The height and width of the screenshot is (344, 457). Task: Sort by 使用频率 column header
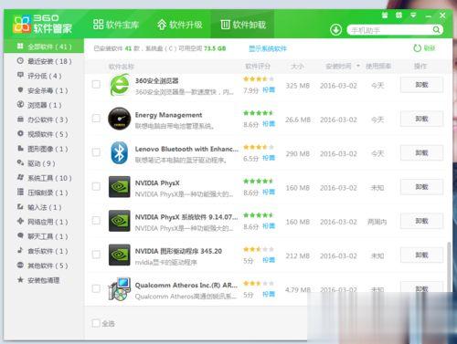378,66
